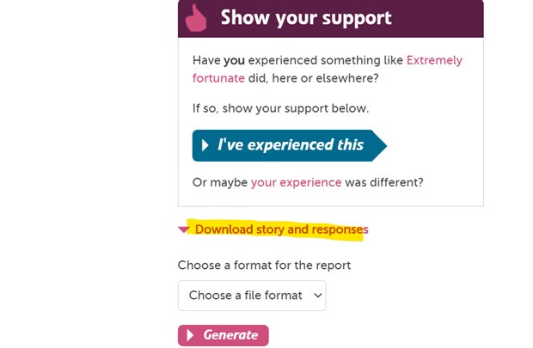Screen dimensions: 533x348
Task: Click the pink thumbs-up icon
Action: click(x=196, y=18)
